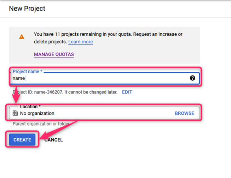
Task: Open the Project name help question-mark icon
Action: tap(192, 78)
